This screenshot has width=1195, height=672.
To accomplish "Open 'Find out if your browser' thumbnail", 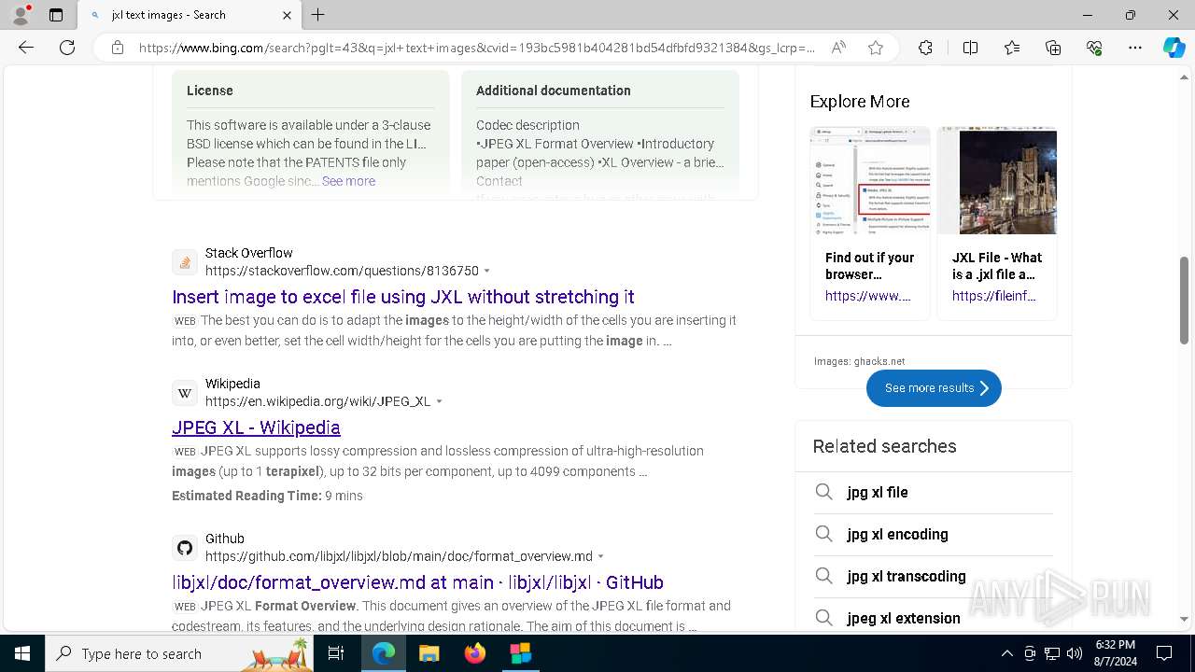I will pos(870,181).
